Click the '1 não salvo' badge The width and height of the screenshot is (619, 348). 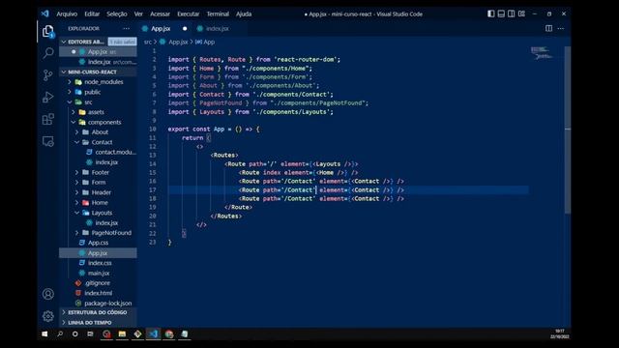pos(122,42)
